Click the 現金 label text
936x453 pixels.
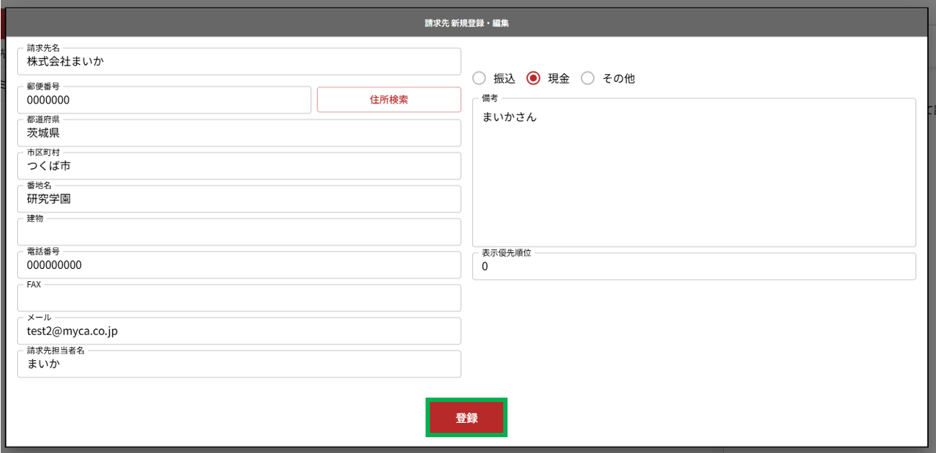tap(559, 79)
